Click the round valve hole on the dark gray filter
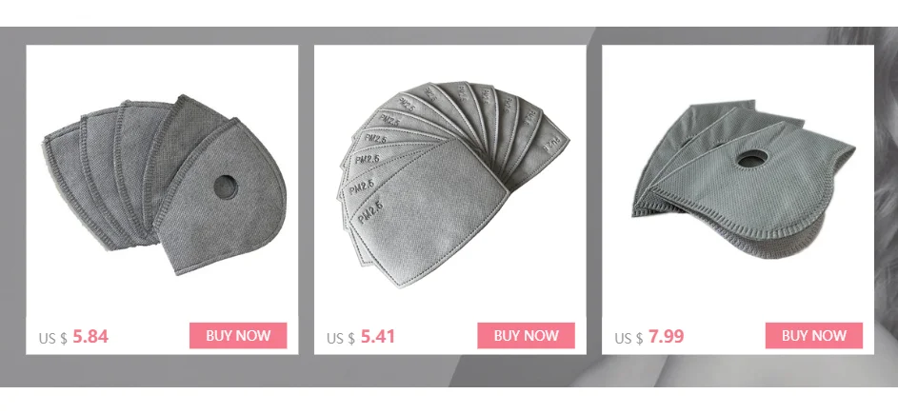Image resolution: width=898 pixels, height=414 pixels. click(225, 187)
